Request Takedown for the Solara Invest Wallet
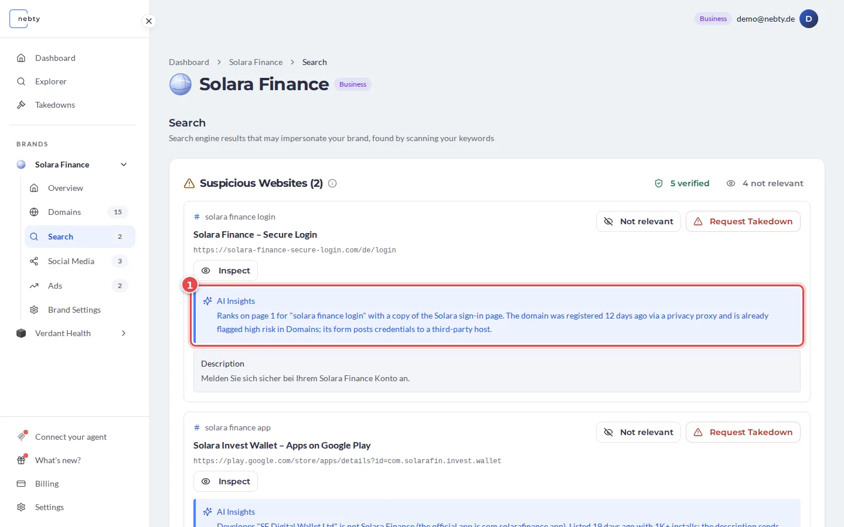844x527 pixels. coord(743,432)
